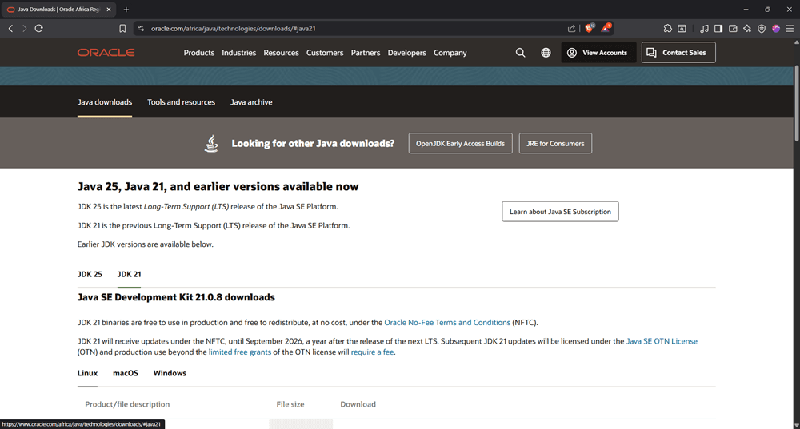Open View Accounts dropdown

597,53
